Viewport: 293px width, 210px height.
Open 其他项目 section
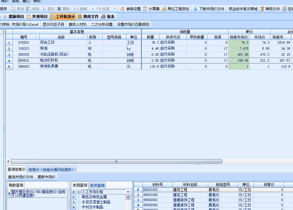37,16
